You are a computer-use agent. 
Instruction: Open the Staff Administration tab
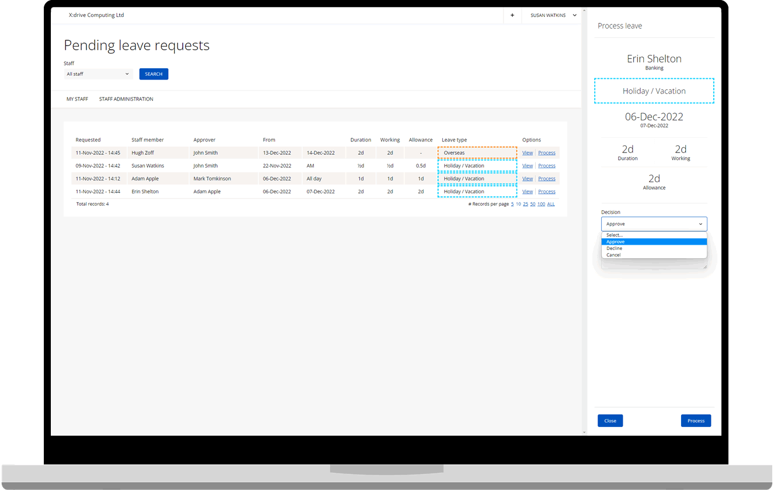[x=126, y=99]
